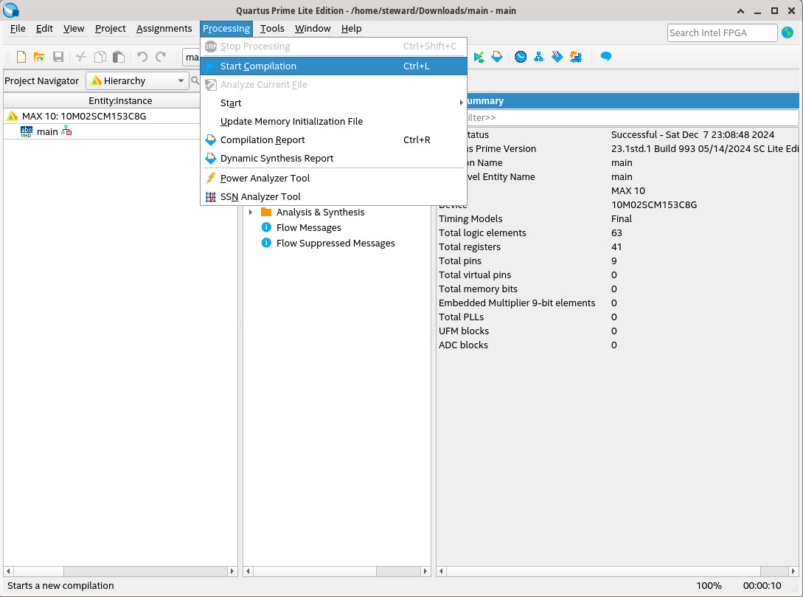
Task: Click the orange and blue Platform Designer icon
Action: tap(576, 57)
